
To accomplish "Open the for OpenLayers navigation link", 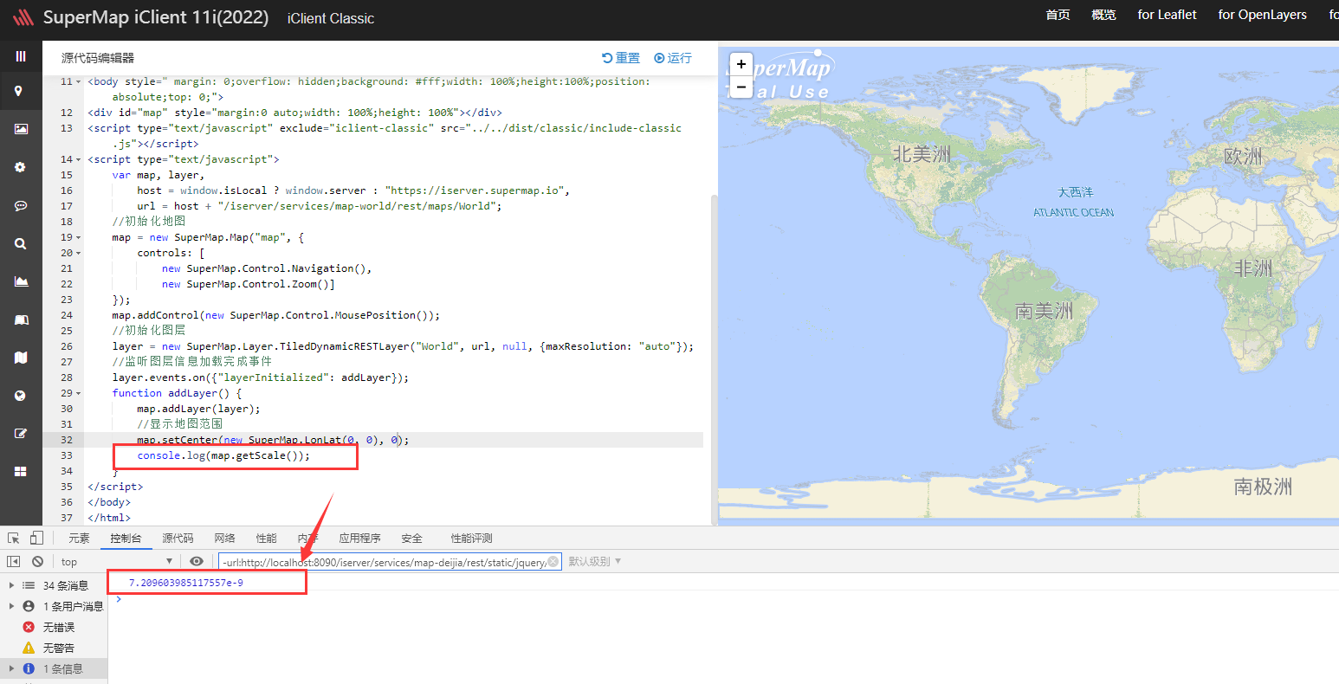I will [1262, 15].
